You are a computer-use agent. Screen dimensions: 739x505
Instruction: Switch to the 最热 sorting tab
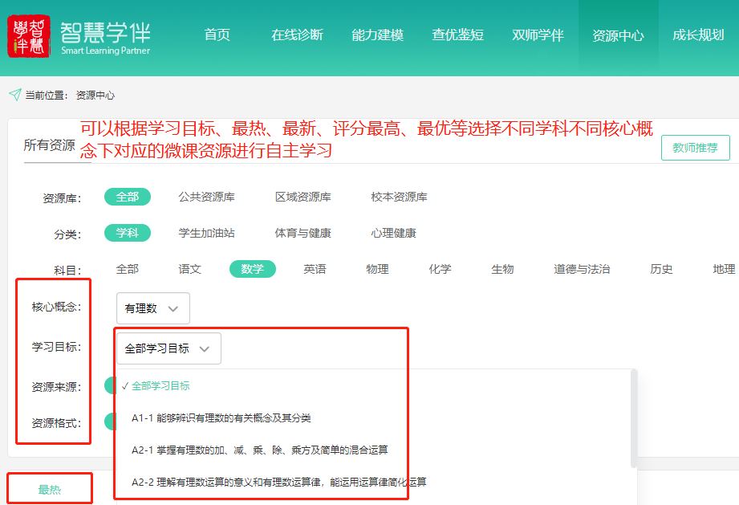point(50,490)
